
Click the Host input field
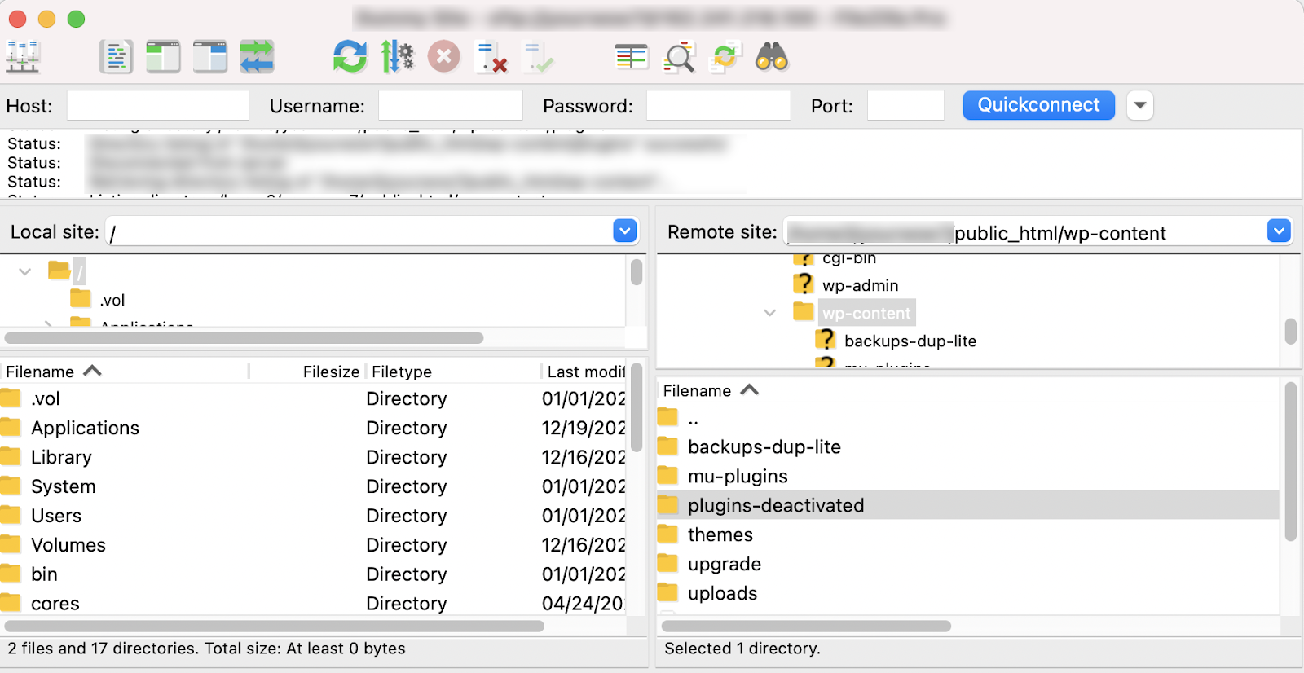pos(158,106)
